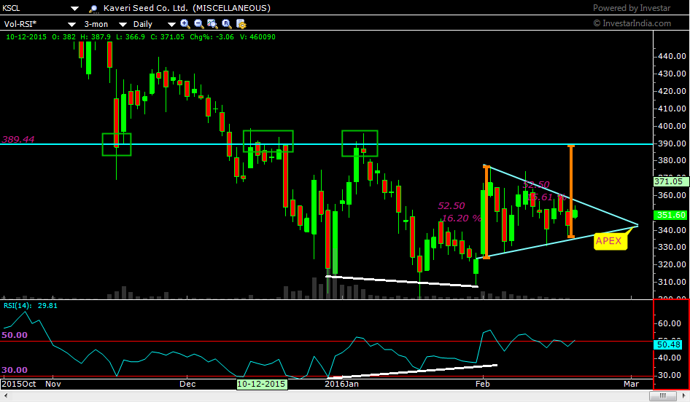Click the RSI(14): 29.81 indicator label

coord(31,305)
